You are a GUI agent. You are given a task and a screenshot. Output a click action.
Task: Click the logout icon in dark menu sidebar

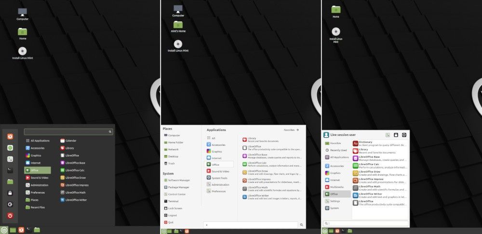pos(10,204)
